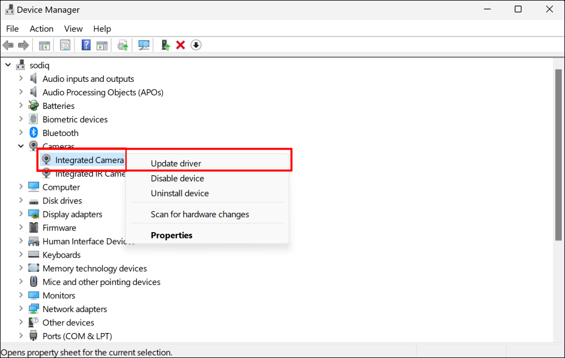Click the Bluetooth category icon
565x358 pixels.
34,133
